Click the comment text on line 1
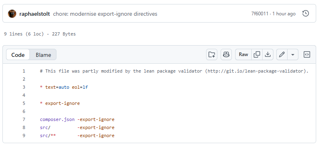This screenshot has width=319, height=148. coord(174,71)
